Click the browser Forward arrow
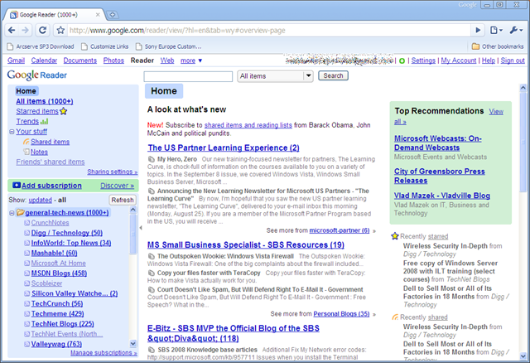This screenshot has width=530, height=363. 26,31
